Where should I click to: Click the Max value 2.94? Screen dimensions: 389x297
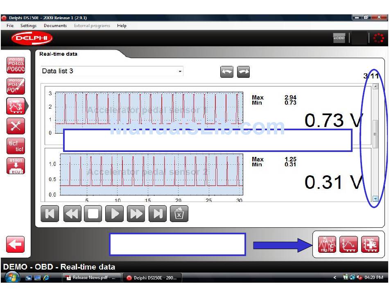click(x=290, y=97)
